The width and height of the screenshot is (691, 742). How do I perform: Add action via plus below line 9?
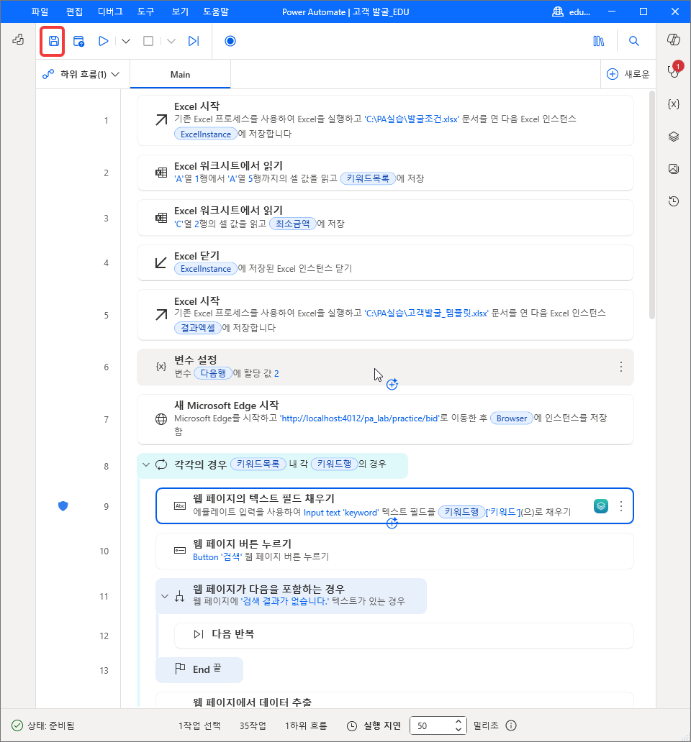coord(392,523)
